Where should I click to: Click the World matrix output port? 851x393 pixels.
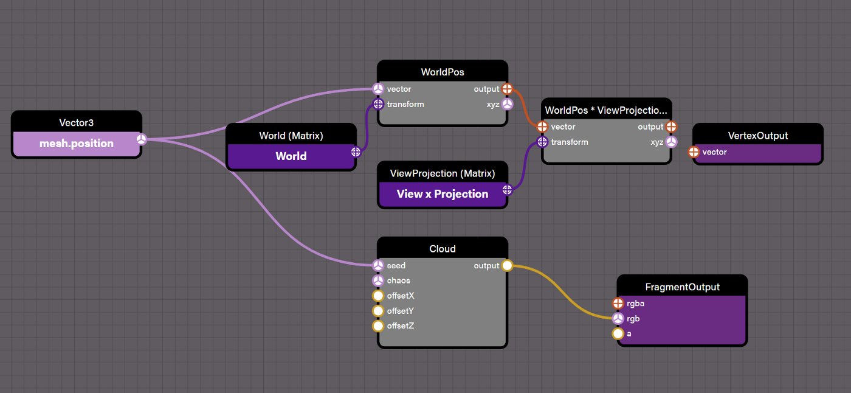(356, 152)
